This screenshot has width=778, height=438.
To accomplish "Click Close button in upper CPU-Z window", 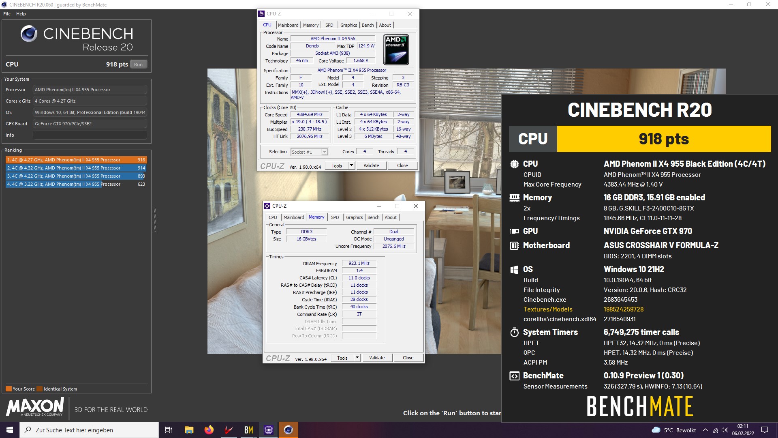I will coord(402,165).
